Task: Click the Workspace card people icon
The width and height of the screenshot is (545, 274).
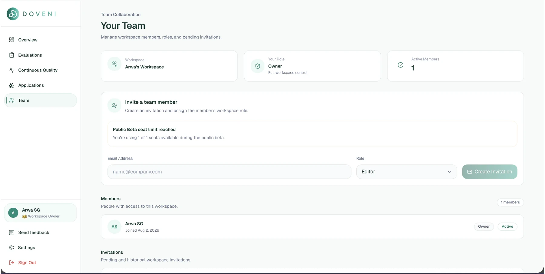Action: [x=114, y=64]
